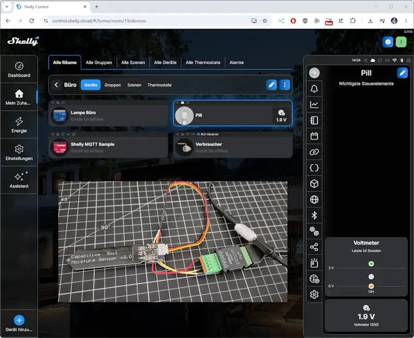Open the calendar schedule icon in Pill panel
Viewport: 414px width, 338px height.
[314, 136]
